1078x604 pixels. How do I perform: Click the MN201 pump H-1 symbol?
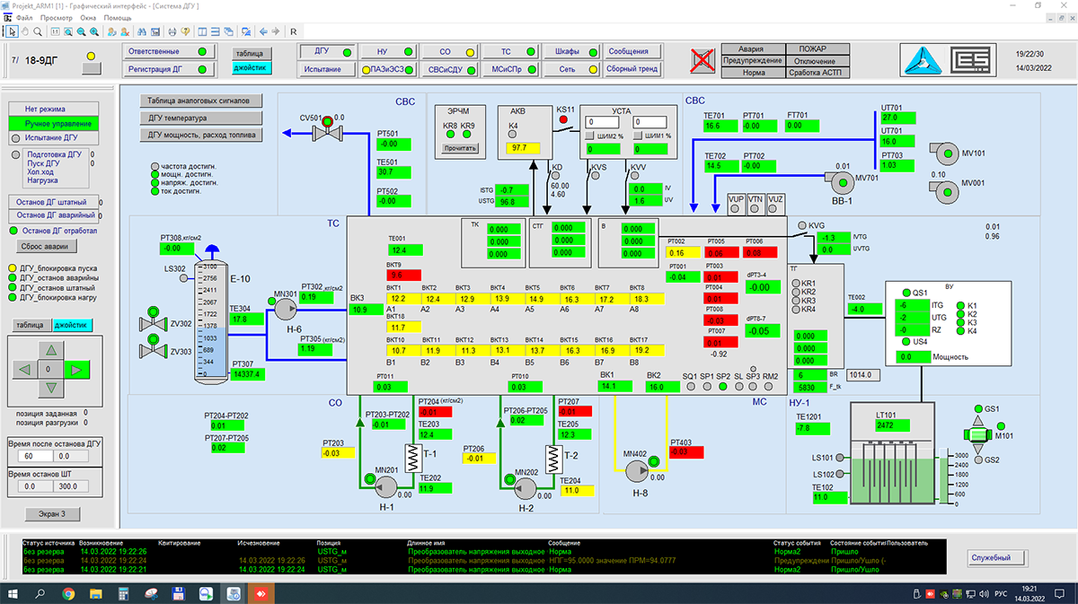[387, 486]
